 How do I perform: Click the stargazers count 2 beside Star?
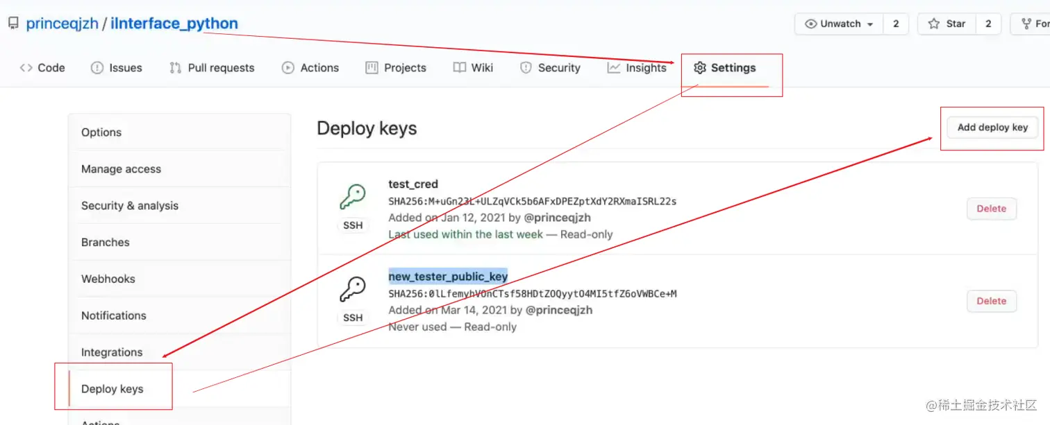988,24
